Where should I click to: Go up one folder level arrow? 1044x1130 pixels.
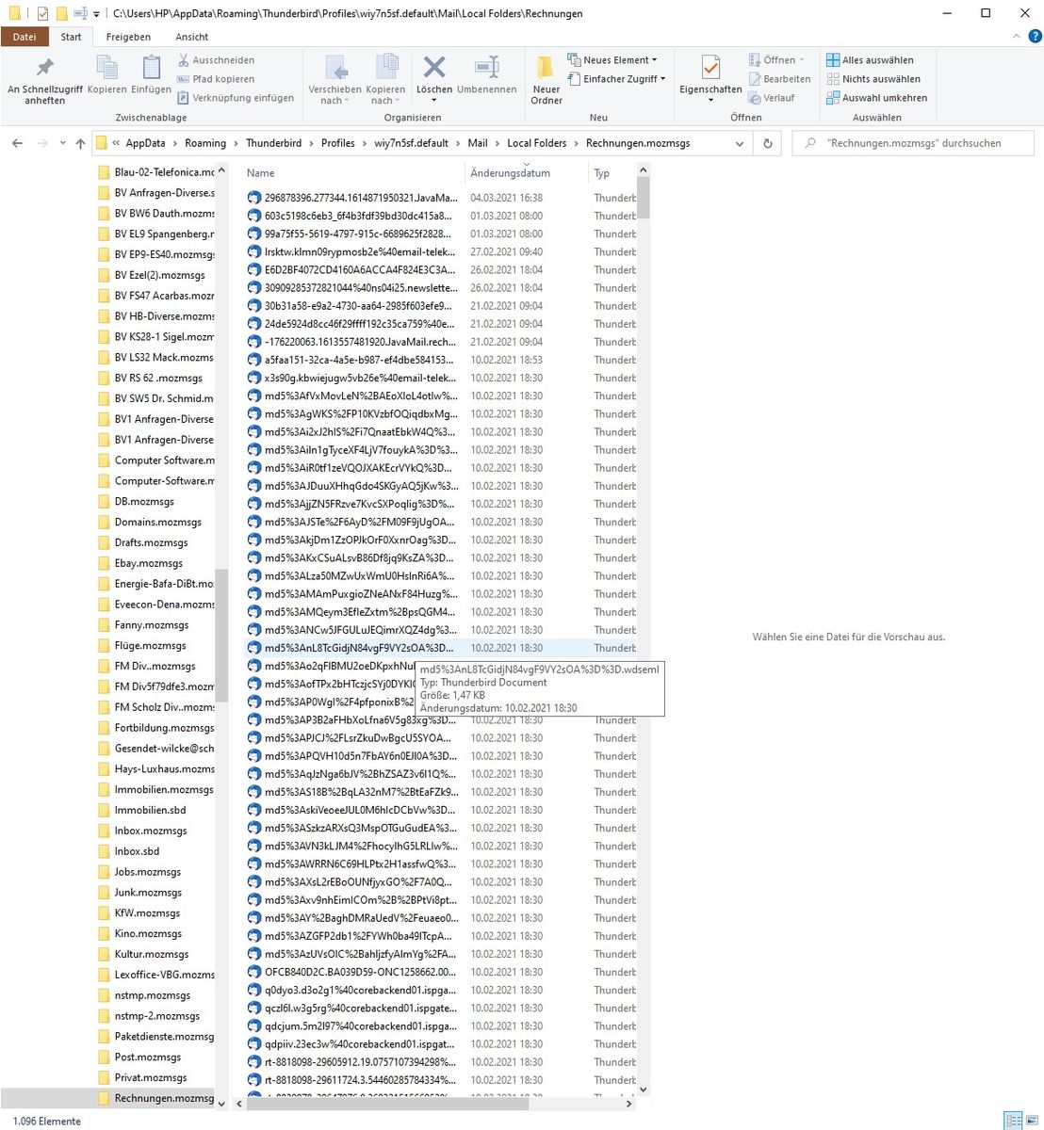click(x=80, y=143)
